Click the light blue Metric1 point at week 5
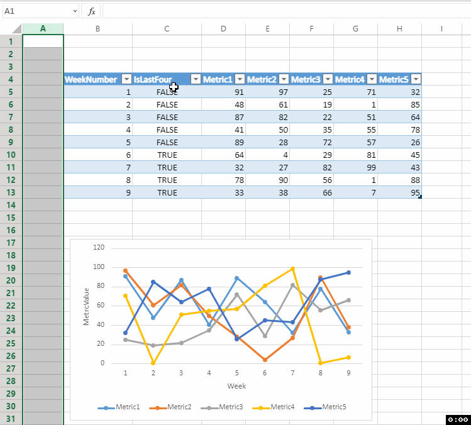 tap(236, 279)
